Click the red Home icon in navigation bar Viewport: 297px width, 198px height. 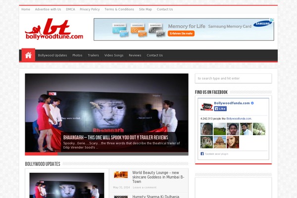[x=28, y=55]
